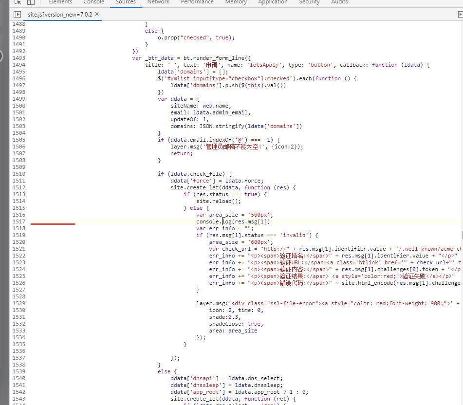Screen dimensions: 463x405
Task: Click the site.reload(); call
Action: (219, 202)
